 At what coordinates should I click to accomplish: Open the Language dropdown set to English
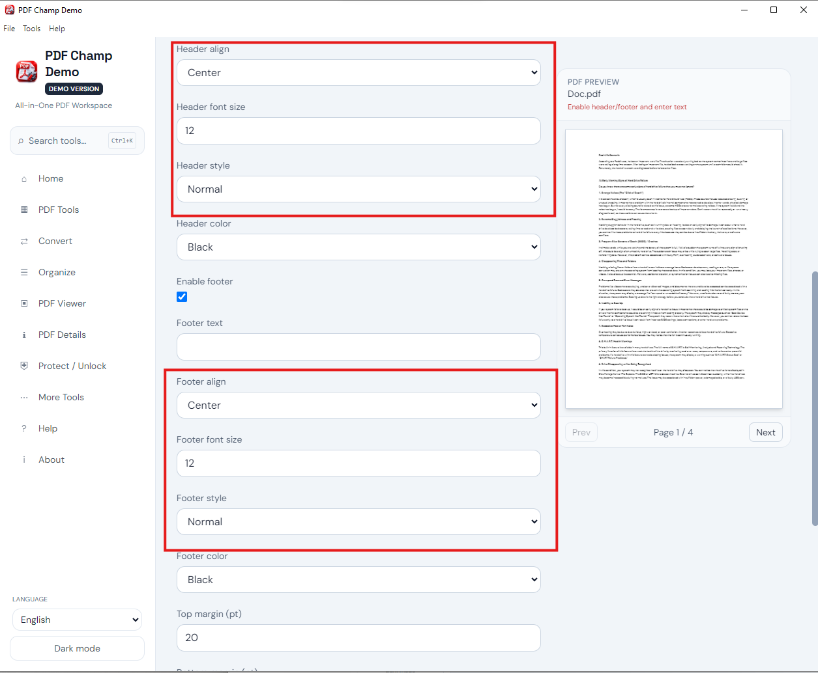coord(77,620)
